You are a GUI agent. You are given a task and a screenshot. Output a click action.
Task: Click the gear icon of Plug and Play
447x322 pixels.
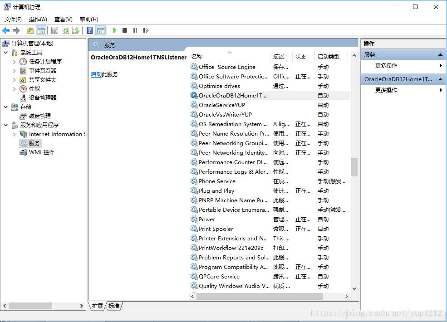(194, 190)
